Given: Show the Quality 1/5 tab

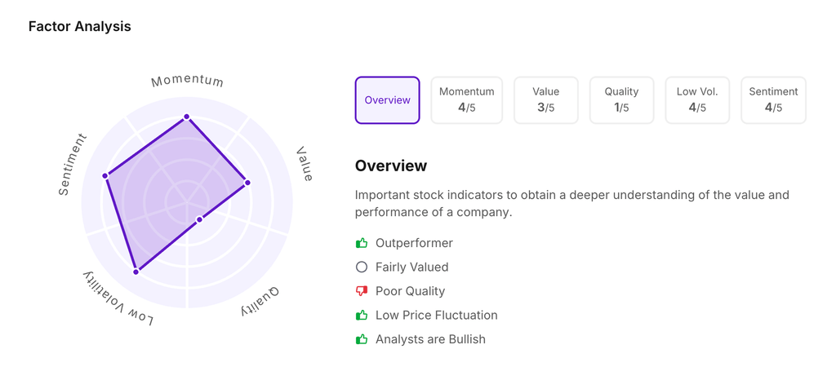Looking at the screenshot, I should click(x=621, y=100).
